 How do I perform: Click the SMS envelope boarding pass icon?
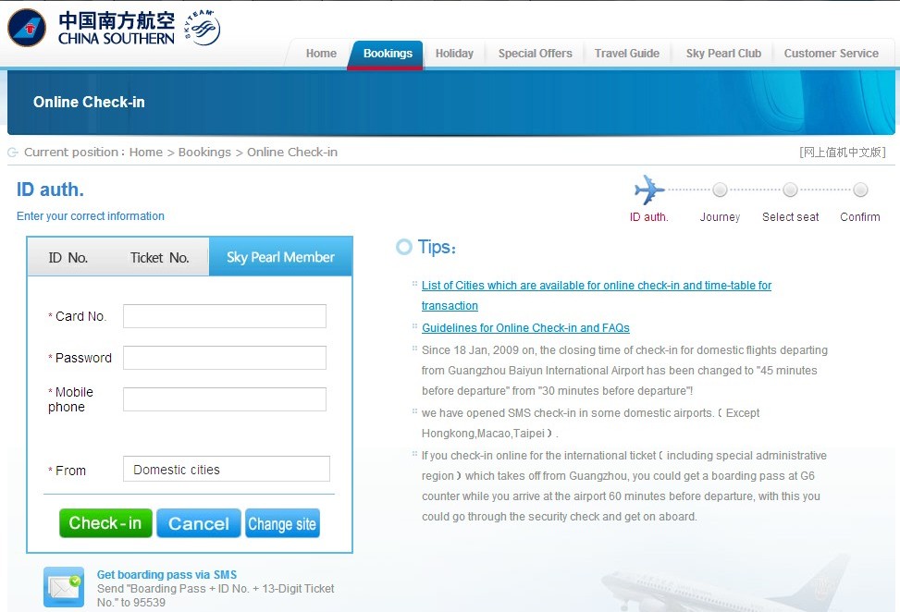point(64,587)
